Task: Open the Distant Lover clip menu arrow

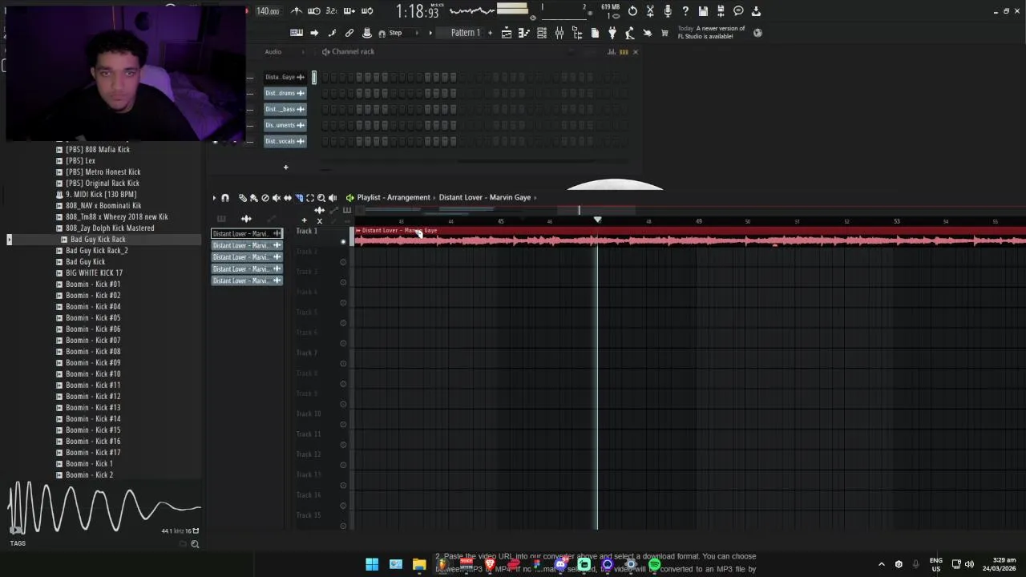Action: [358, 231]
